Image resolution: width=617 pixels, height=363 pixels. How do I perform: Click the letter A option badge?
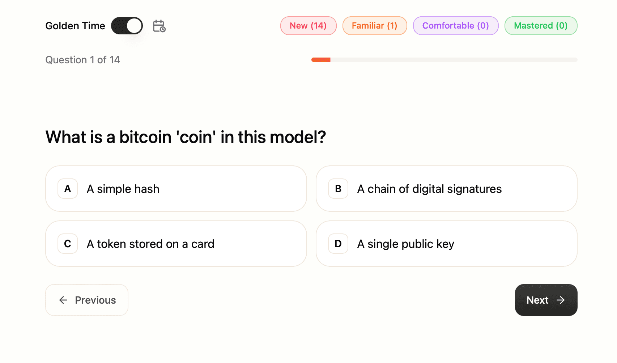pyautogui.click(x=68, y=189)
